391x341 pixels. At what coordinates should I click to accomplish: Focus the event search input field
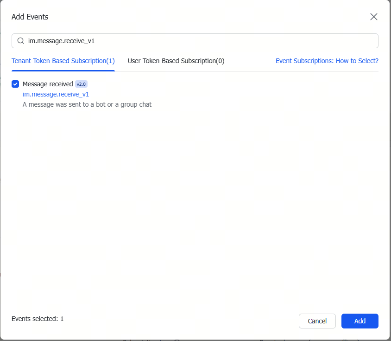[195, 41]
